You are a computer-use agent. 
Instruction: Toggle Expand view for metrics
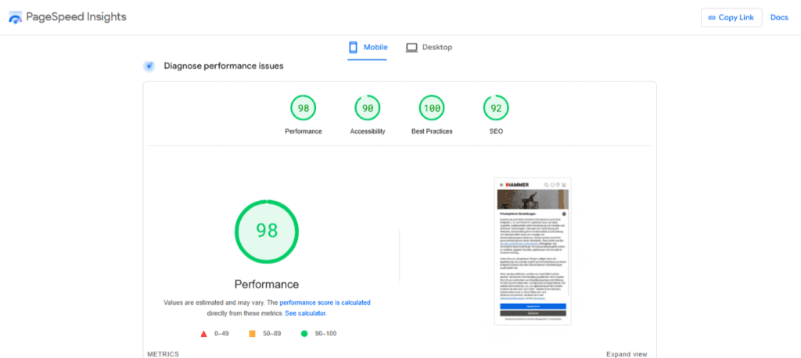click(x=627, y=354)
